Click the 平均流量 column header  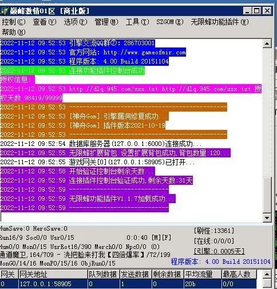click(203, 274)
